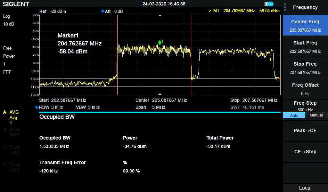This screenshot has width=328, height=192.
Task: Switch Freq Step to Manual
Action: (x=316, y=115)
